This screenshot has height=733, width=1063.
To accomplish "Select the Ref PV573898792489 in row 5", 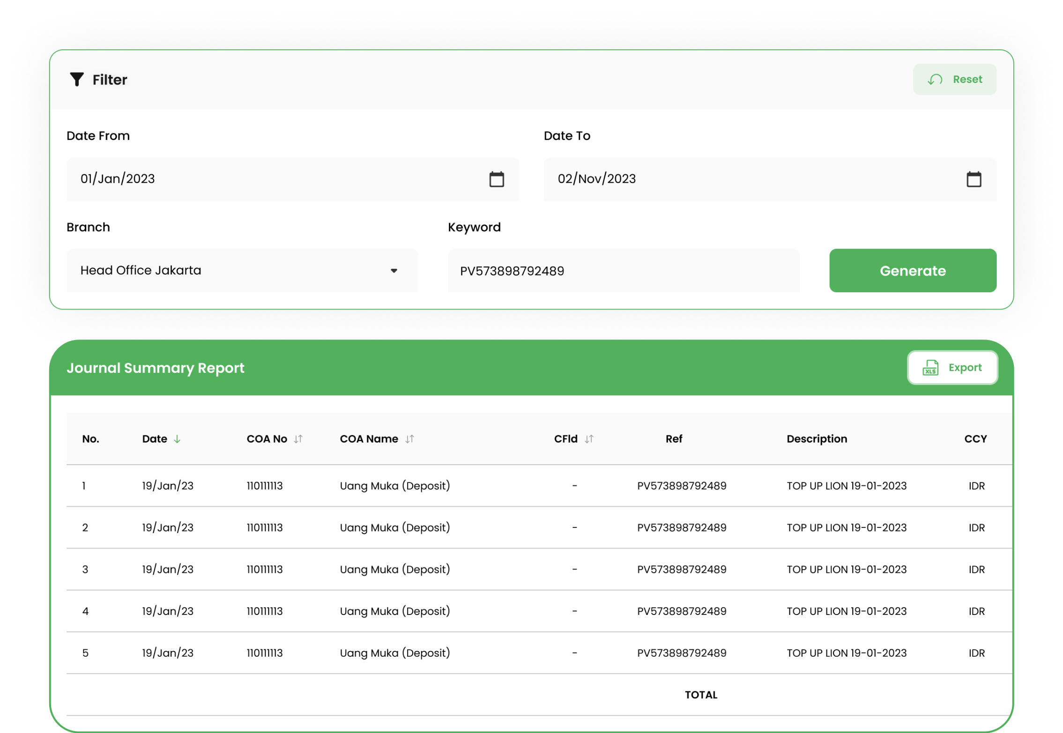I will click(681, 653).
